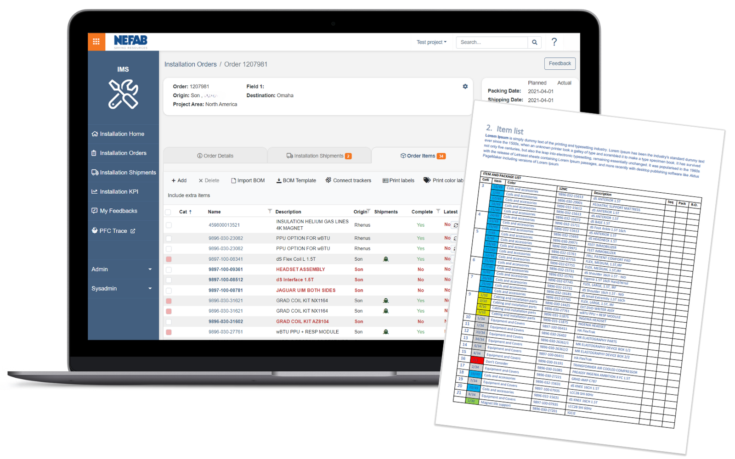
Task: Click the order settings gear icon
Action: [465, 86]
